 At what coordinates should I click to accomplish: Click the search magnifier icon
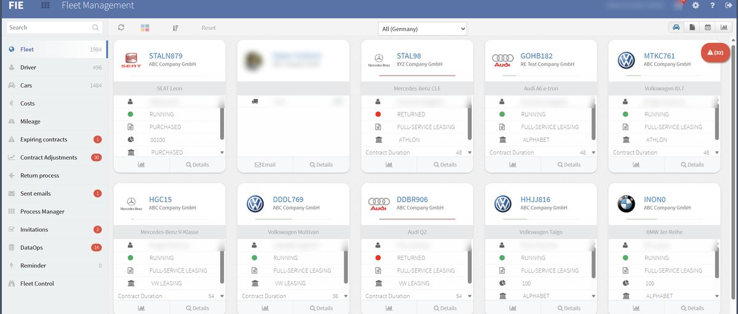[x=95, y=28]
